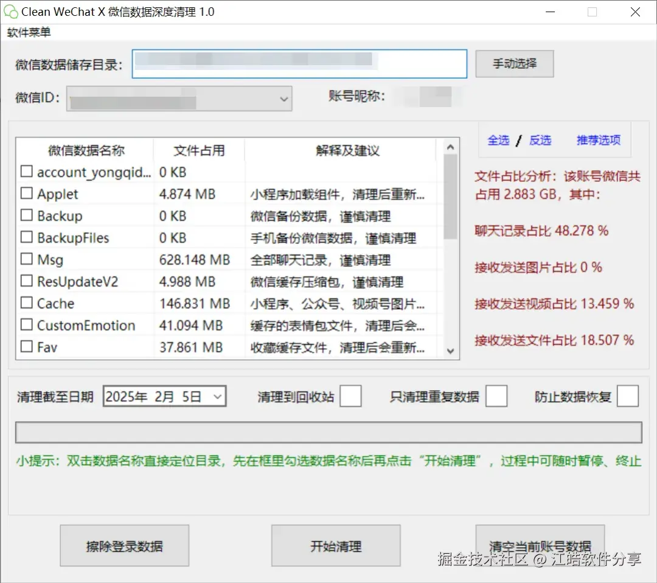Click the 4.988 MB size cell
The width and height of the screenshot is (657, 583).
point(187,282)
